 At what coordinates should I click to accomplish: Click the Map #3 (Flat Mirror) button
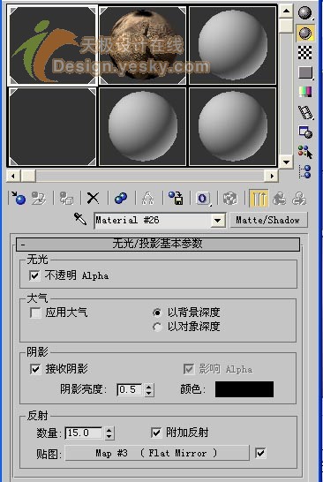point(157,453)
